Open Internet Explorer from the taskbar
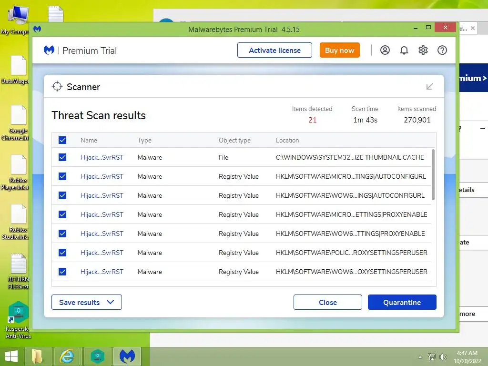The height and width of the screenshot is (366, 488). click(x=67, y=356)
